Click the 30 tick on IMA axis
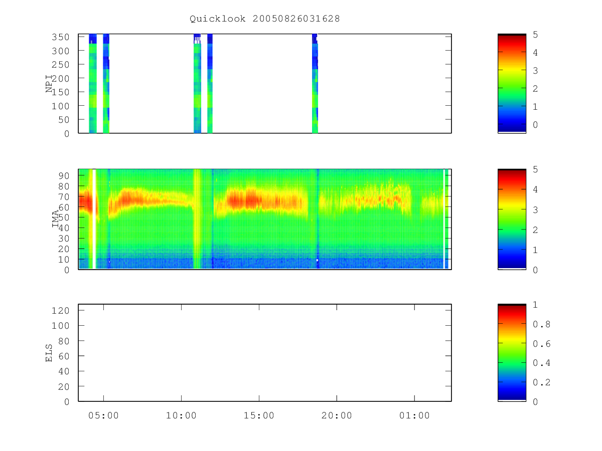This screenshot has width=602, height=451. click(64, 238)
